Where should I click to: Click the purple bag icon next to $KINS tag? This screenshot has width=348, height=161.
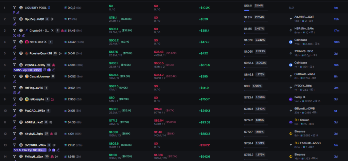tap(49, 70)
